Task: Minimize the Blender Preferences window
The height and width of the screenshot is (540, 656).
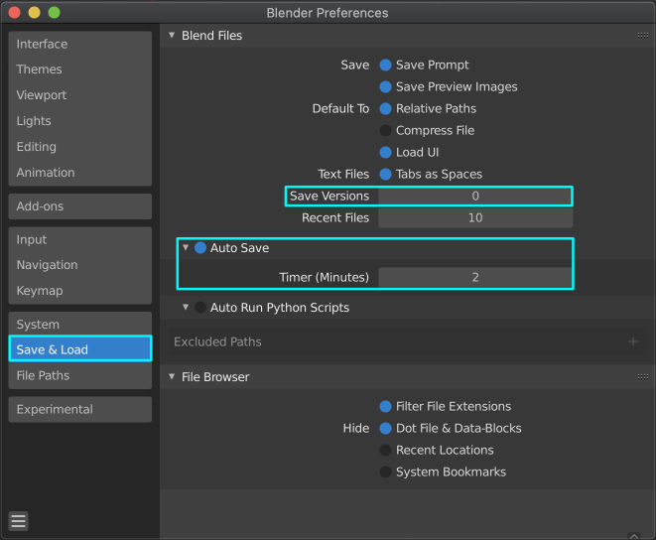Action: point(35,13)
